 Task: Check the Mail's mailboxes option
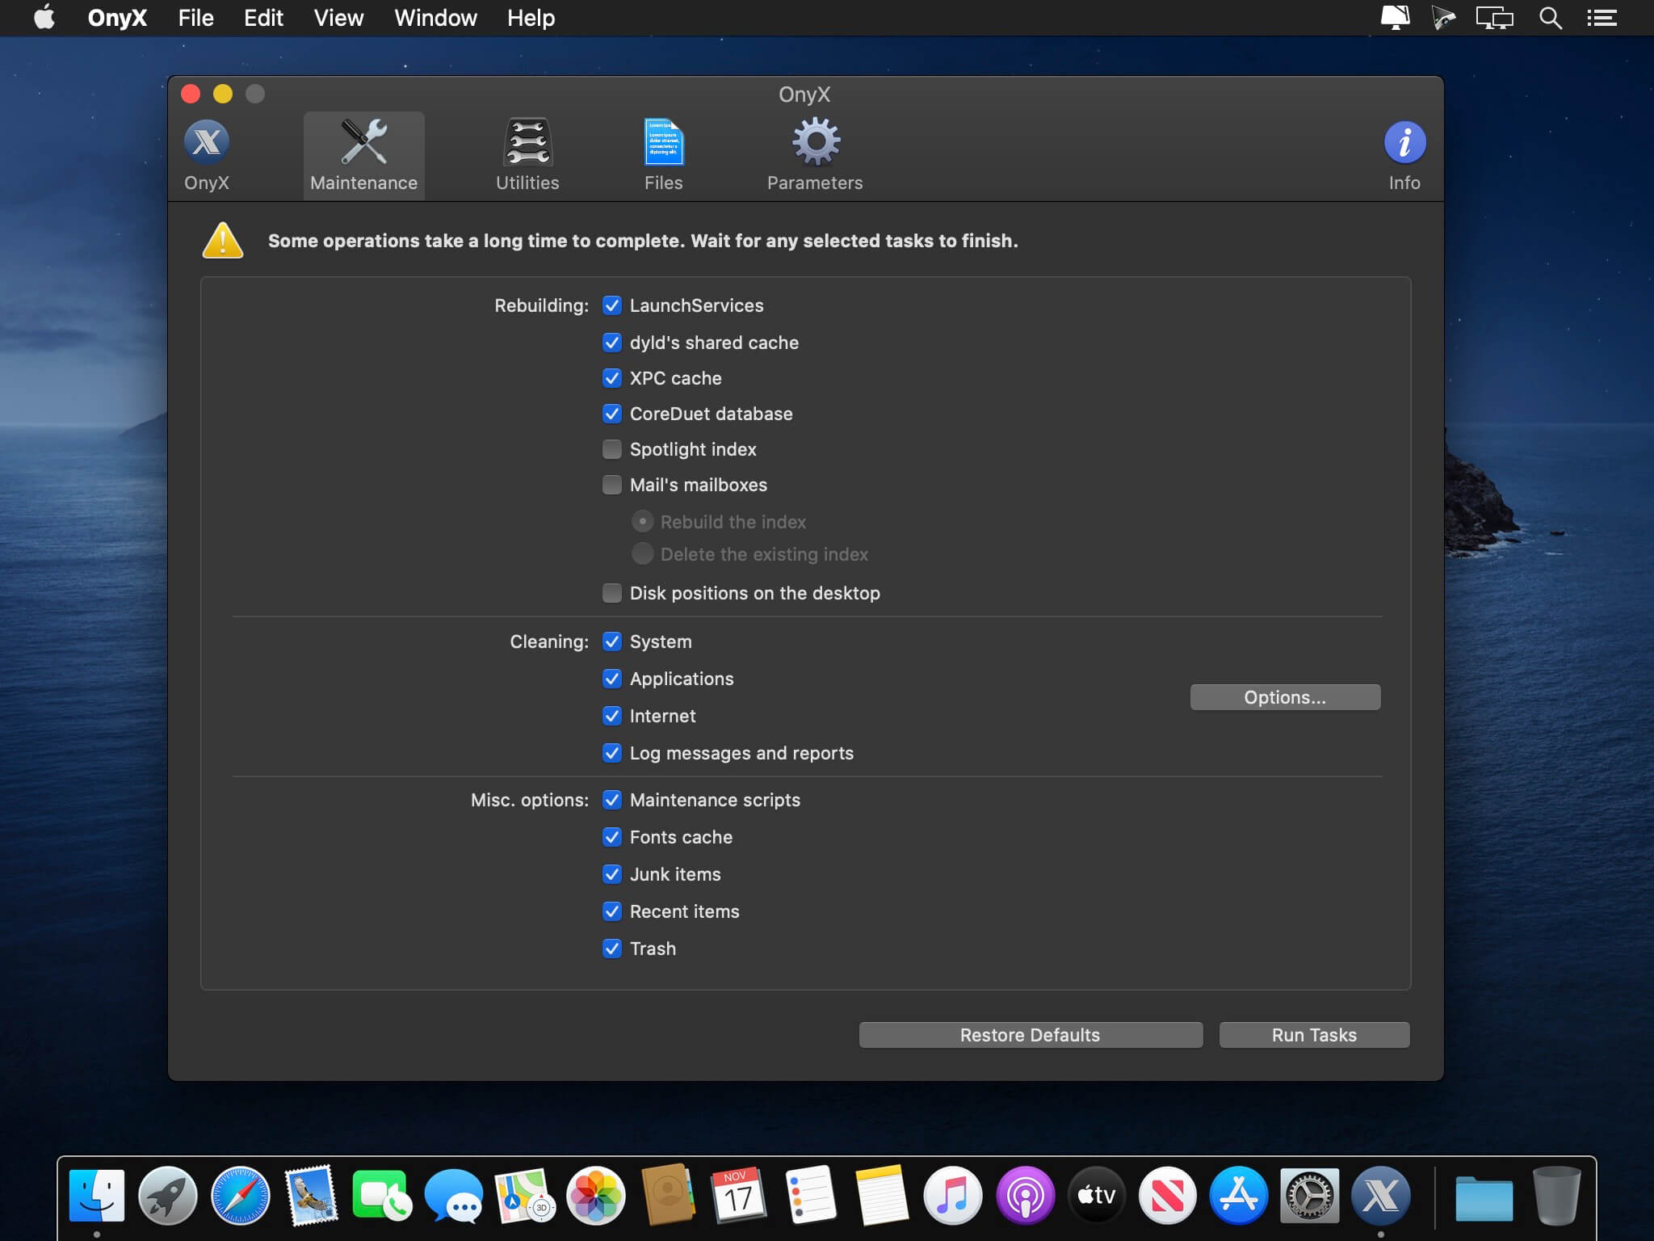[x=612, y=485]
